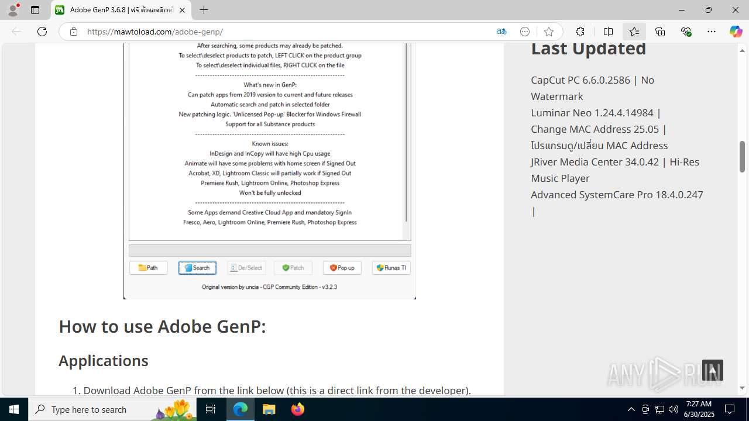749x421 pixels.
Task: Click the 'How to use Adobe GenP:' heading
Action: click(162, 326)
